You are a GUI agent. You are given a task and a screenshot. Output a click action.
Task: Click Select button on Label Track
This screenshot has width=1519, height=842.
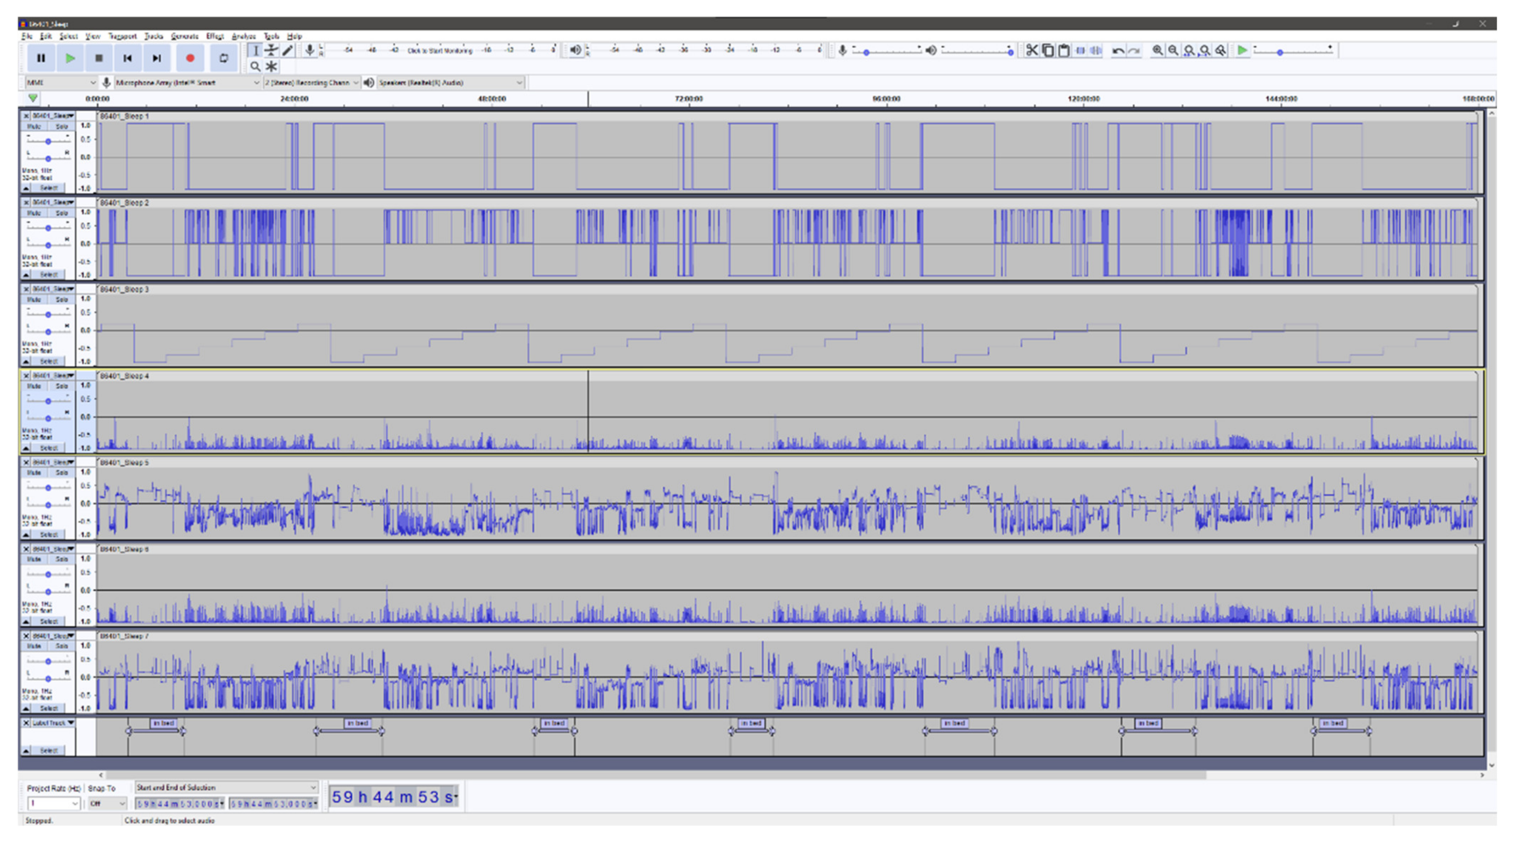click(x=48, y=750)
